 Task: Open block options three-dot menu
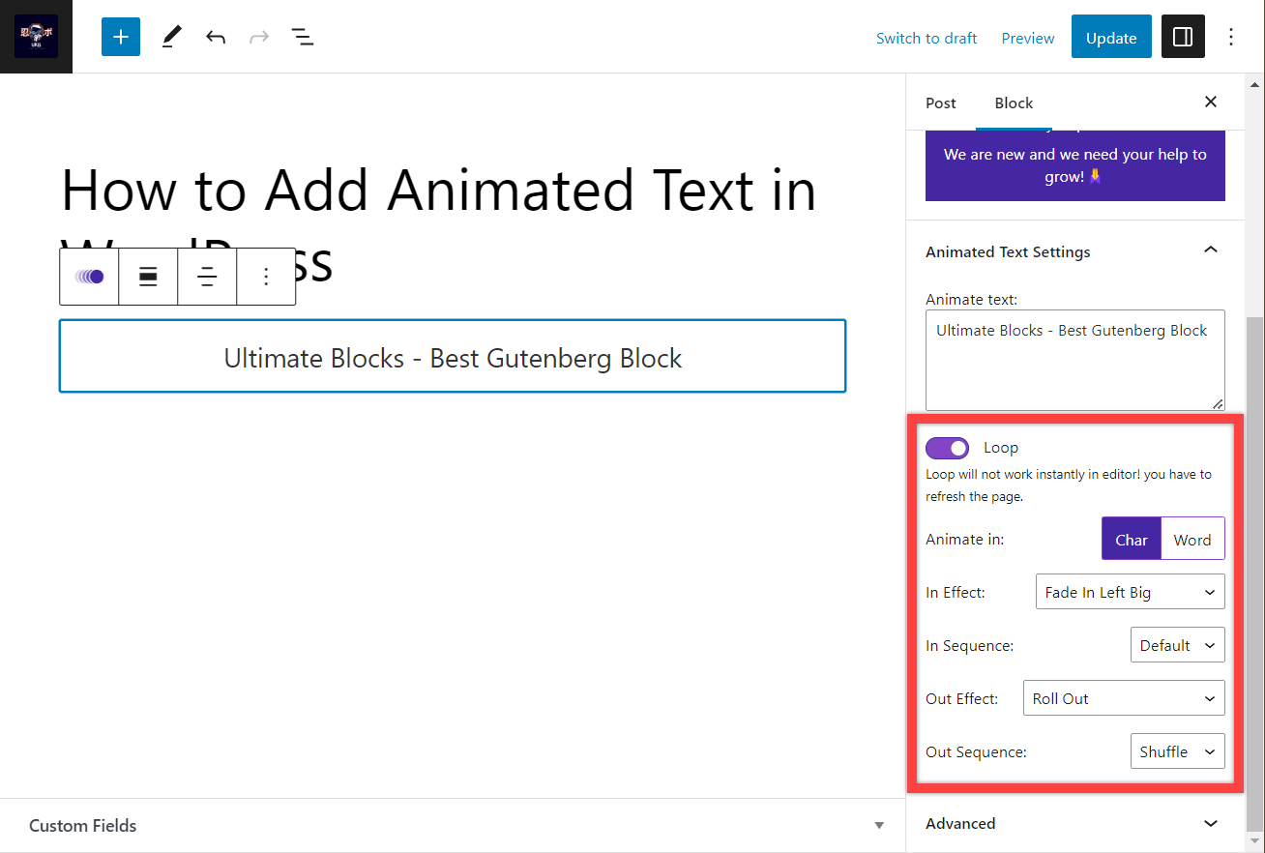[x=266, y=277]
